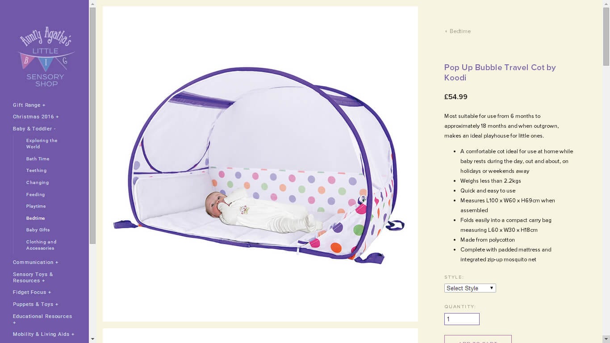The image size is (610, 343).
Task: Click the sidebar scrollbar up arrow
Action: (x=92, y=4)
